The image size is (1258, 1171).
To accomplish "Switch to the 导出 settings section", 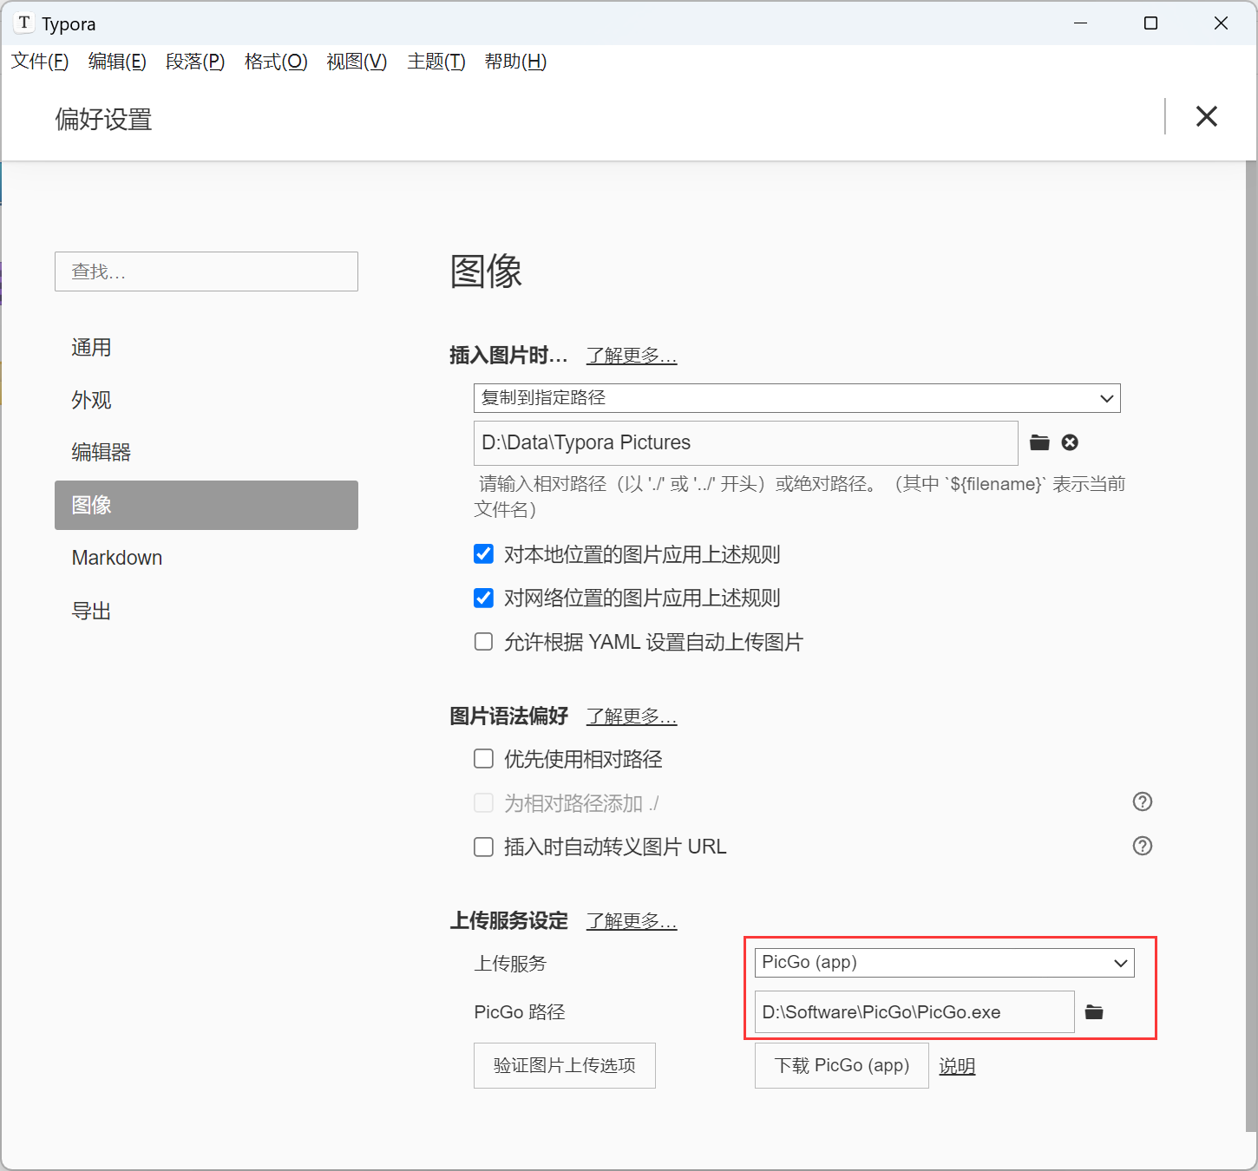I will pos(206,611).
